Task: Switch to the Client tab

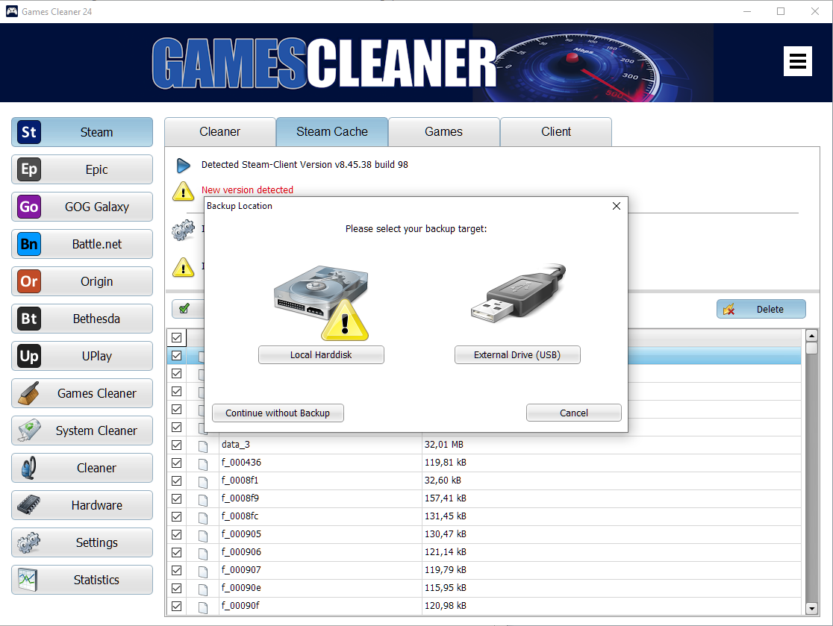Action: pyautogui.click(x=555, y=131)
